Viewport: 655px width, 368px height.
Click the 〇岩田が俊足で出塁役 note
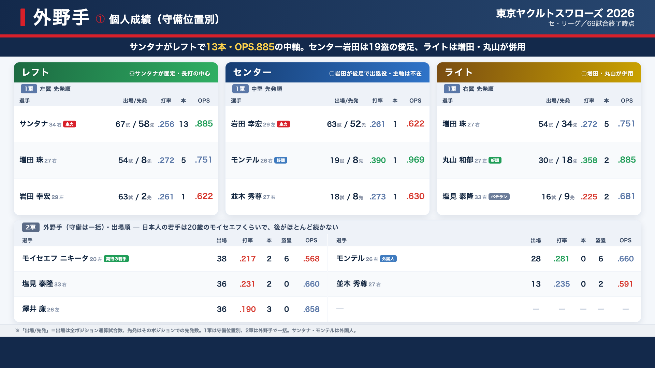click(x=375, y=74)
